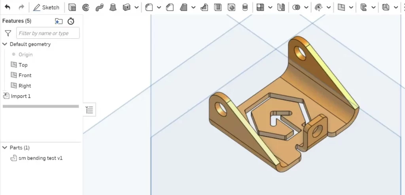This screenshot has height=195, width=405.
Task: Select the Draft tool
Action: [184, 7]
